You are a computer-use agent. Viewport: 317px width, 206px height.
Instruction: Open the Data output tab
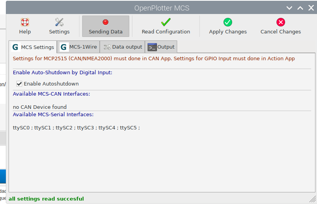[123, 47]
